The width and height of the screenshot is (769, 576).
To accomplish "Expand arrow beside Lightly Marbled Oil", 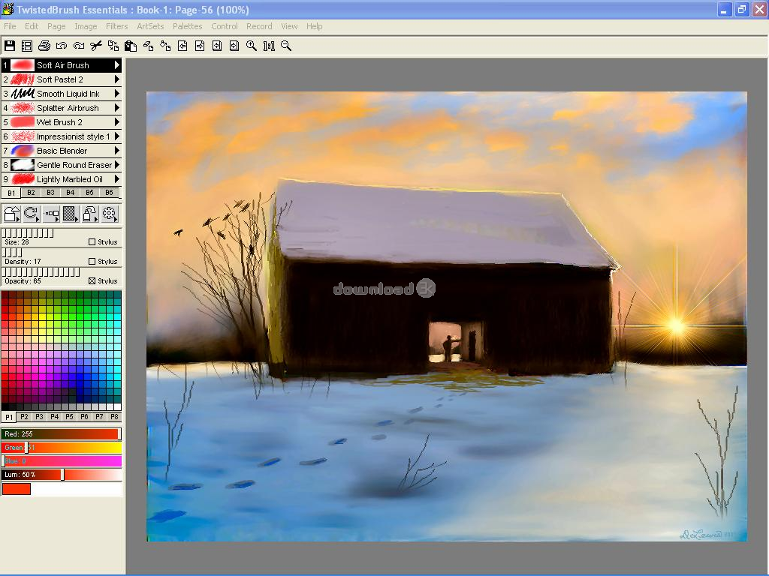I will (x=117, y=179).
